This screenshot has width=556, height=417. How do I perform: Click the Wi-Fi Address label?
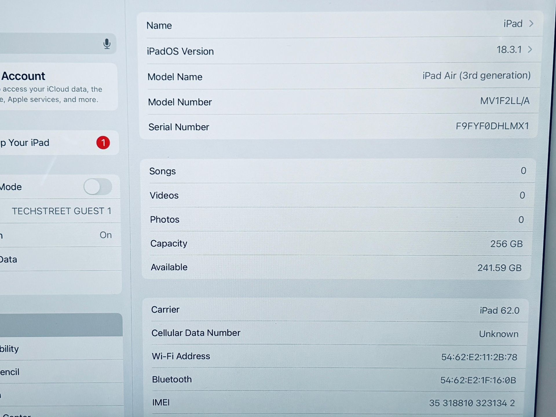point(181,356)
